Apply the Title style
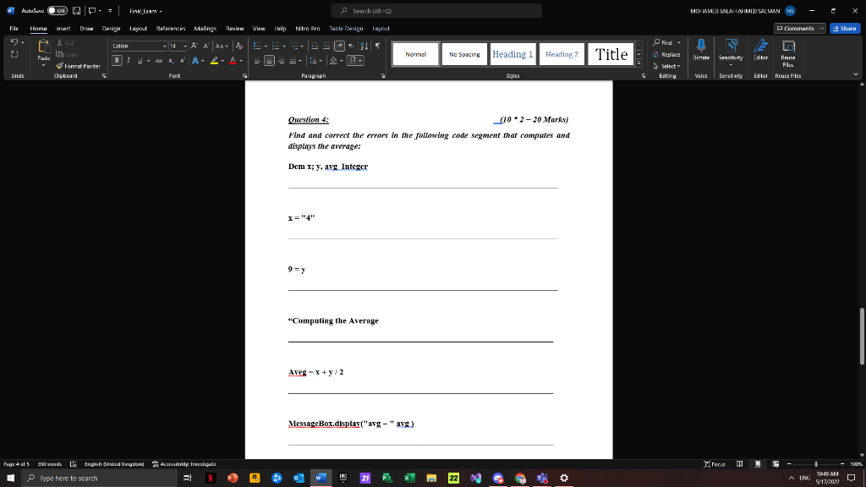This screenshot has height=487, width=866. click(x=611, y=54)
